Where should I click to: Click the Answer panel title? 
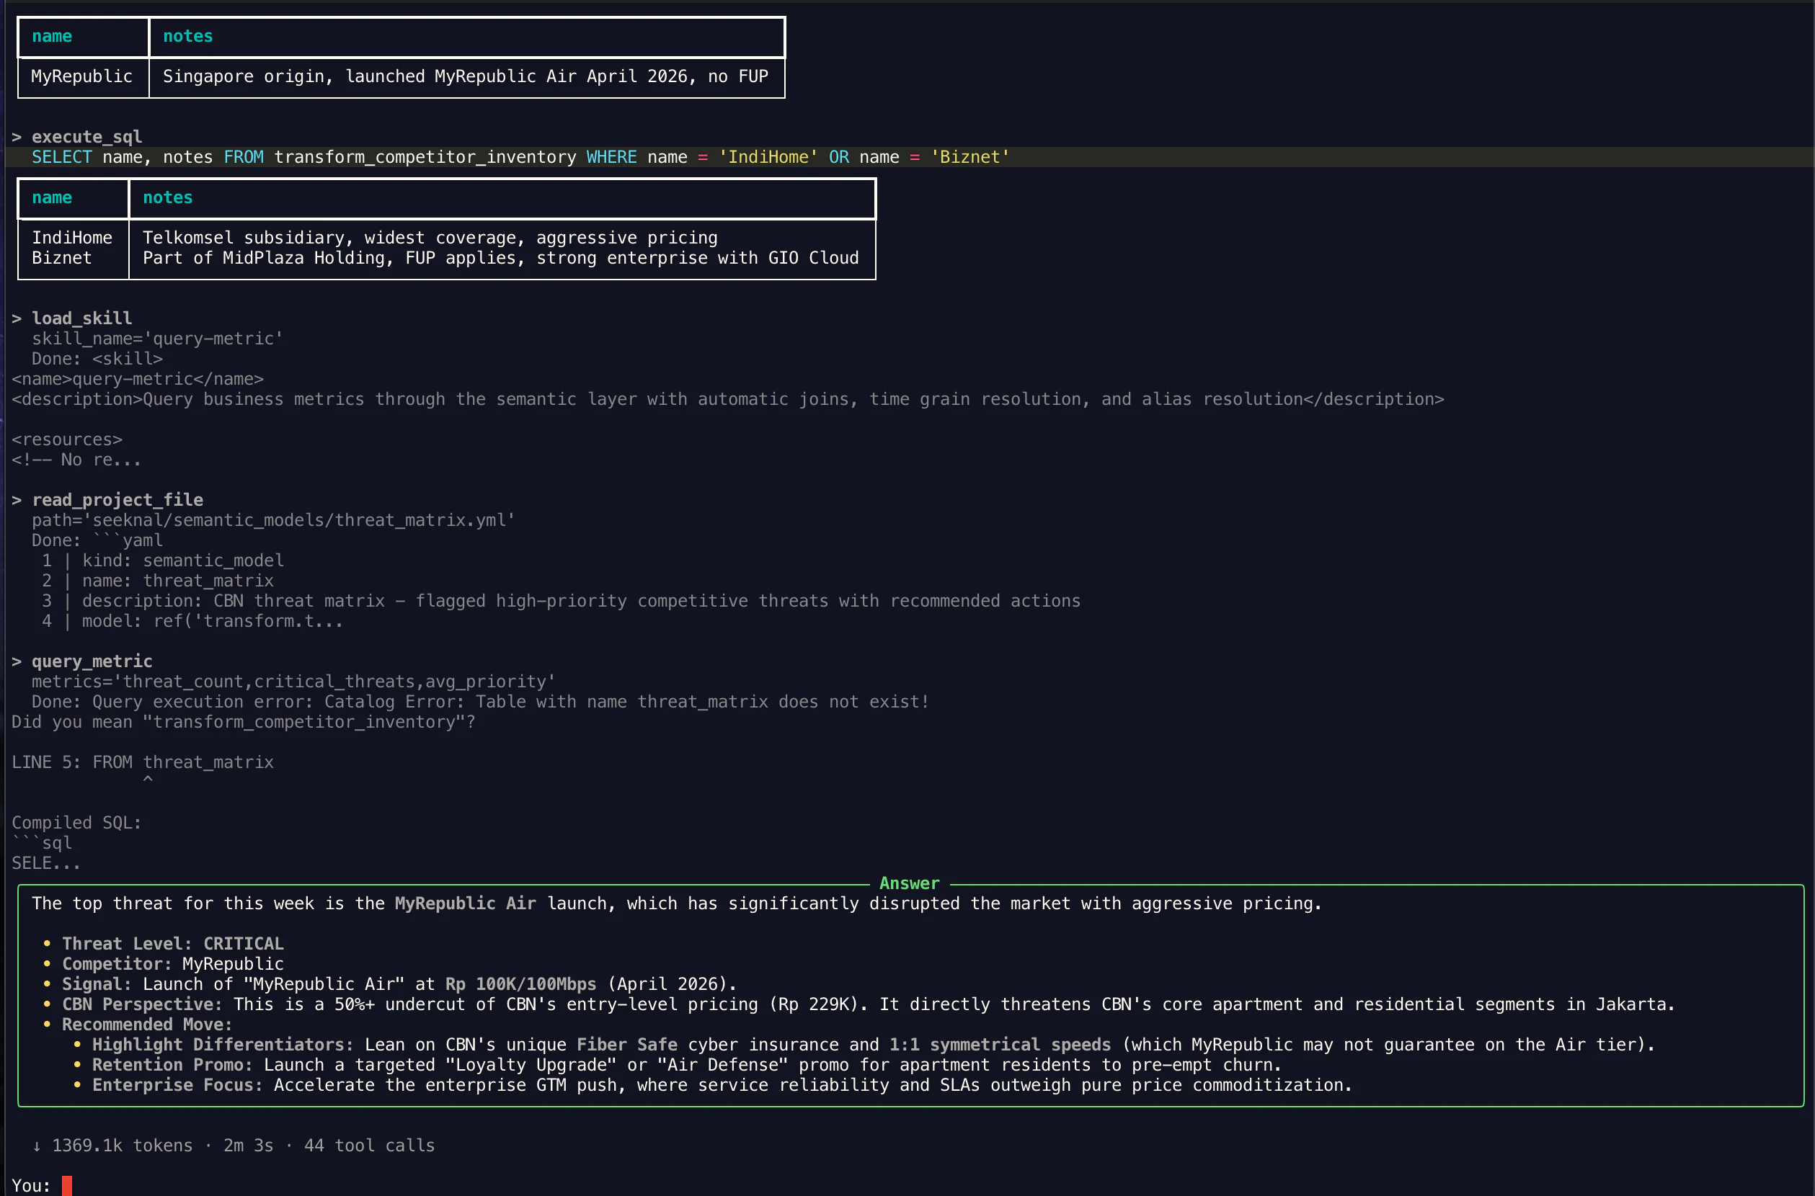pos(909,883)
